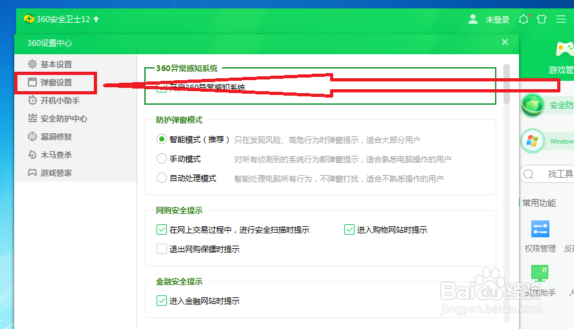
Task: Click the 常用功能 heading
Action: (x=539, y=203)
